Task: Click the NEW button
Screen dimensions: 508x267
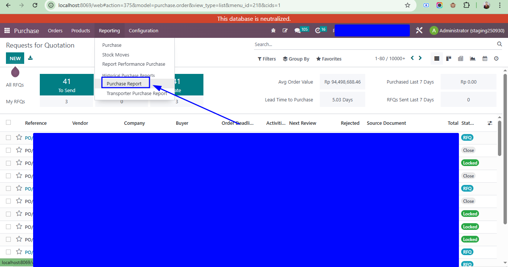Action: click(15, 58)
